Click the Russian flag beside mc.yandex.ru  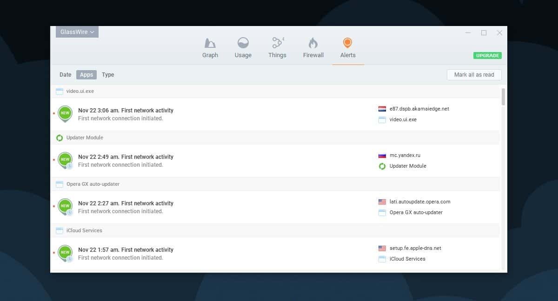pyautogui.click(x=381, y=155)
